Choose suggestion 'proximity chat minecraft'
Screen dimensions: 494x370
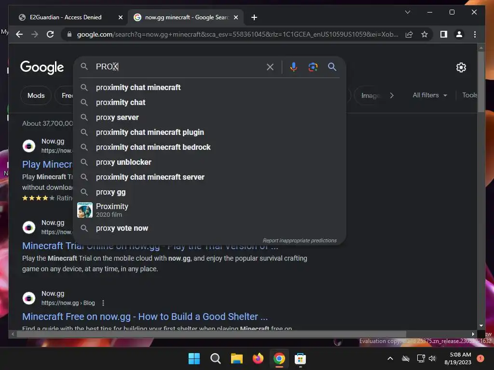click(x=209, y=88)
